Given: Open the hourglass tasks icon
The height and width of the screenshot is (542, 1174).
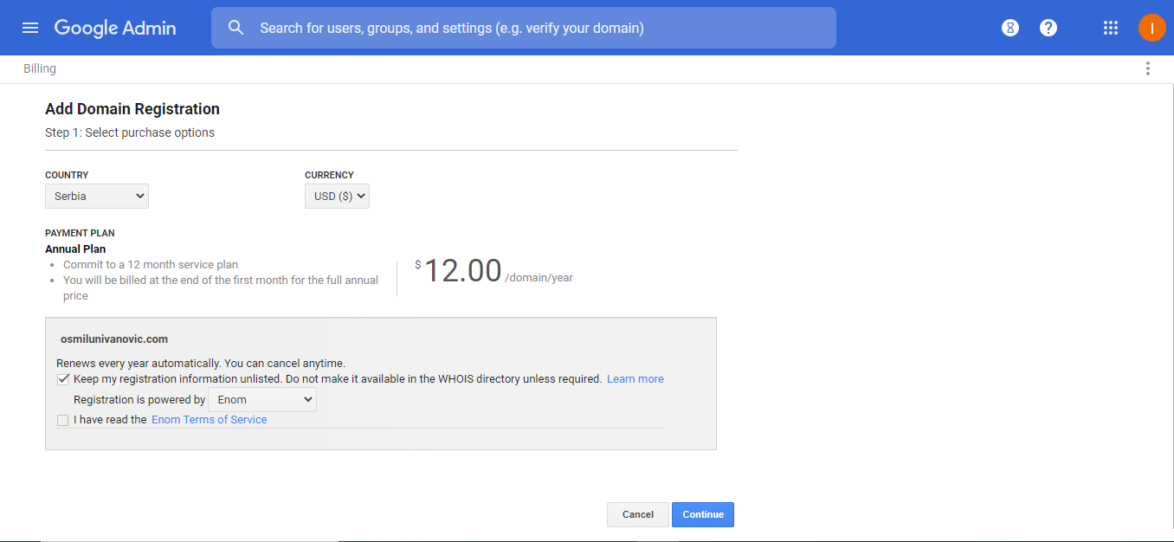Looking at the screenshot, I should tap(1010, 28).
